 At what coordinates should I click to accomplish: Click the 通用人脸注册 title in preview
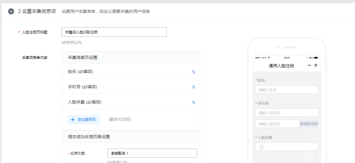281,66
